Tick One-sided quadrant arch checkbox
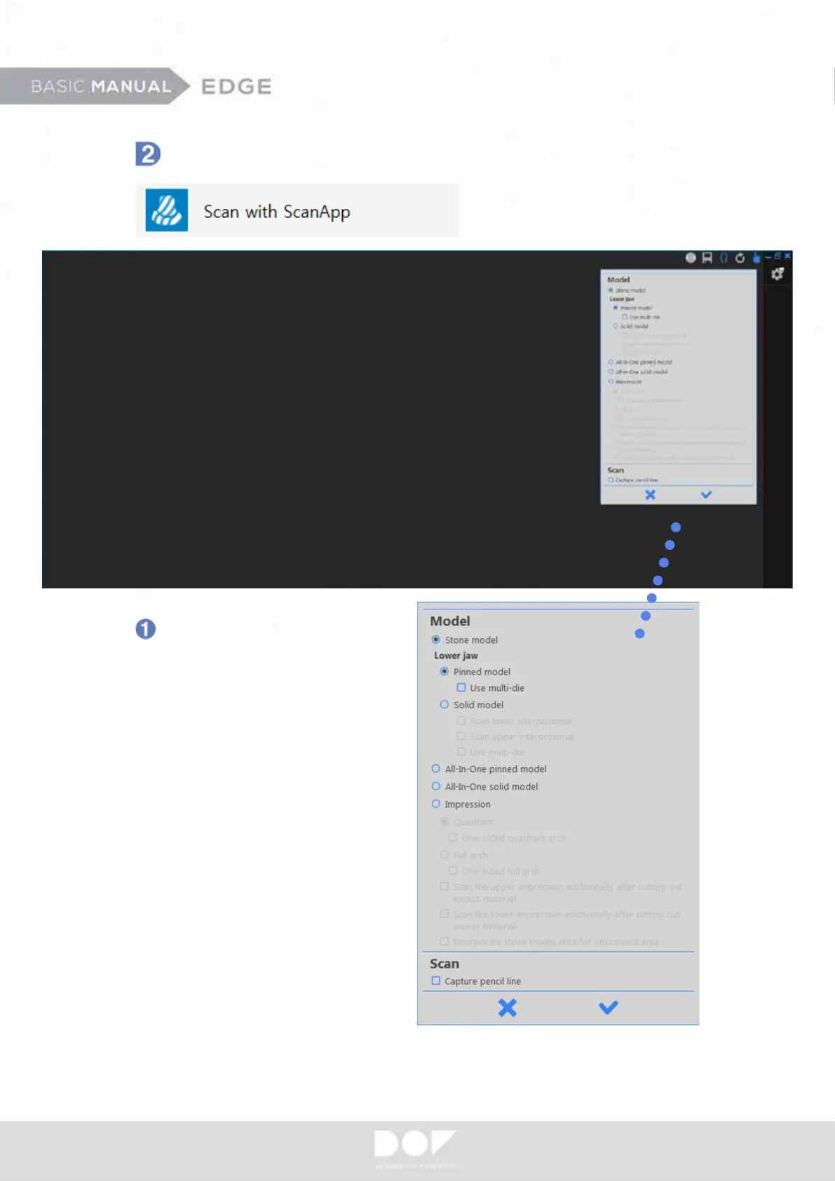Viewport: 835px width, 1181px height. pos(453,837)
